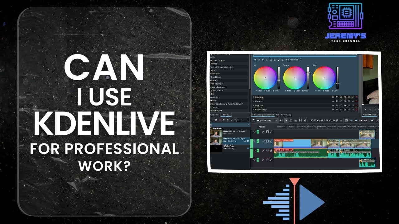Switch to the Effects tab
The height and width of the screenshot is (224, 399).
coord(226,115)
